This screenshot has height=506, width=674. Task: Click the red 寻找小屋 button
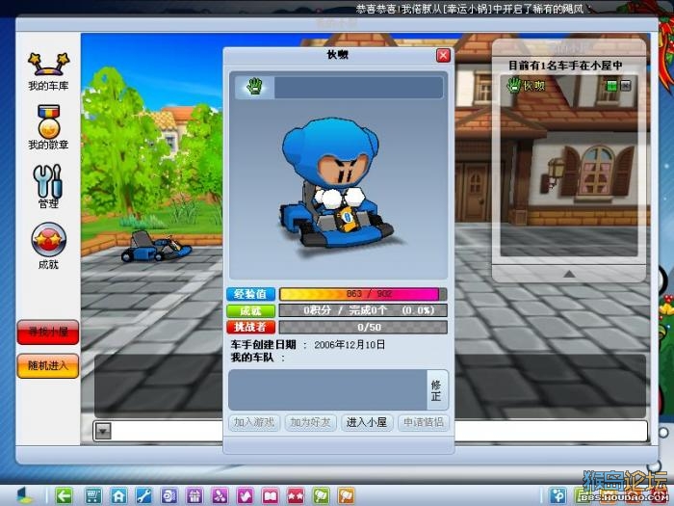tap(48, 333)
